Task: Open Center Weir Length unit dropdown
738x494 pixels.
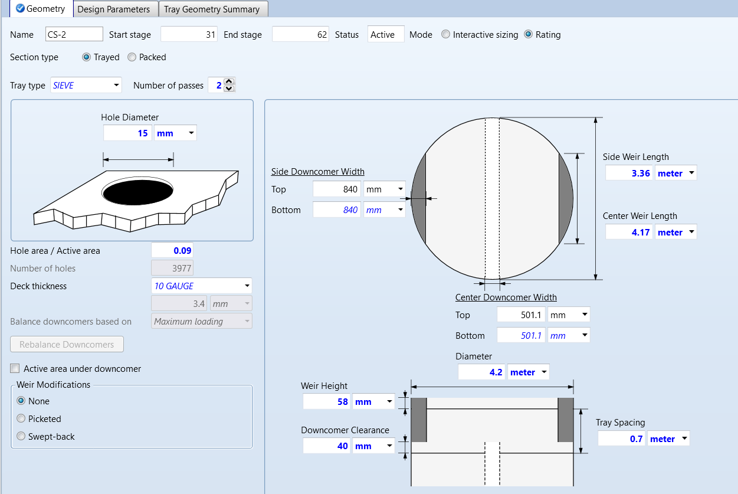Action: coord(676,233)
